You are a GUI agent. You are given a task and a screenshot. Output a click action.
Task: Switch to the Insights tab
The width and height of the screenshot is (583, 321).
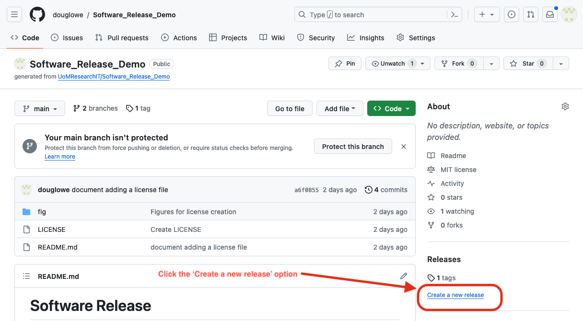(366, 38)
